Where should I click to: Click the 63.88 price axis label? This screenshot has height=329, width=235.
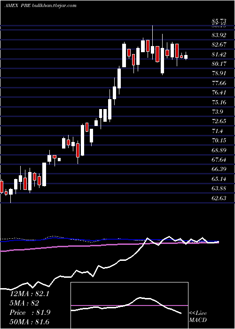point(219,188)
